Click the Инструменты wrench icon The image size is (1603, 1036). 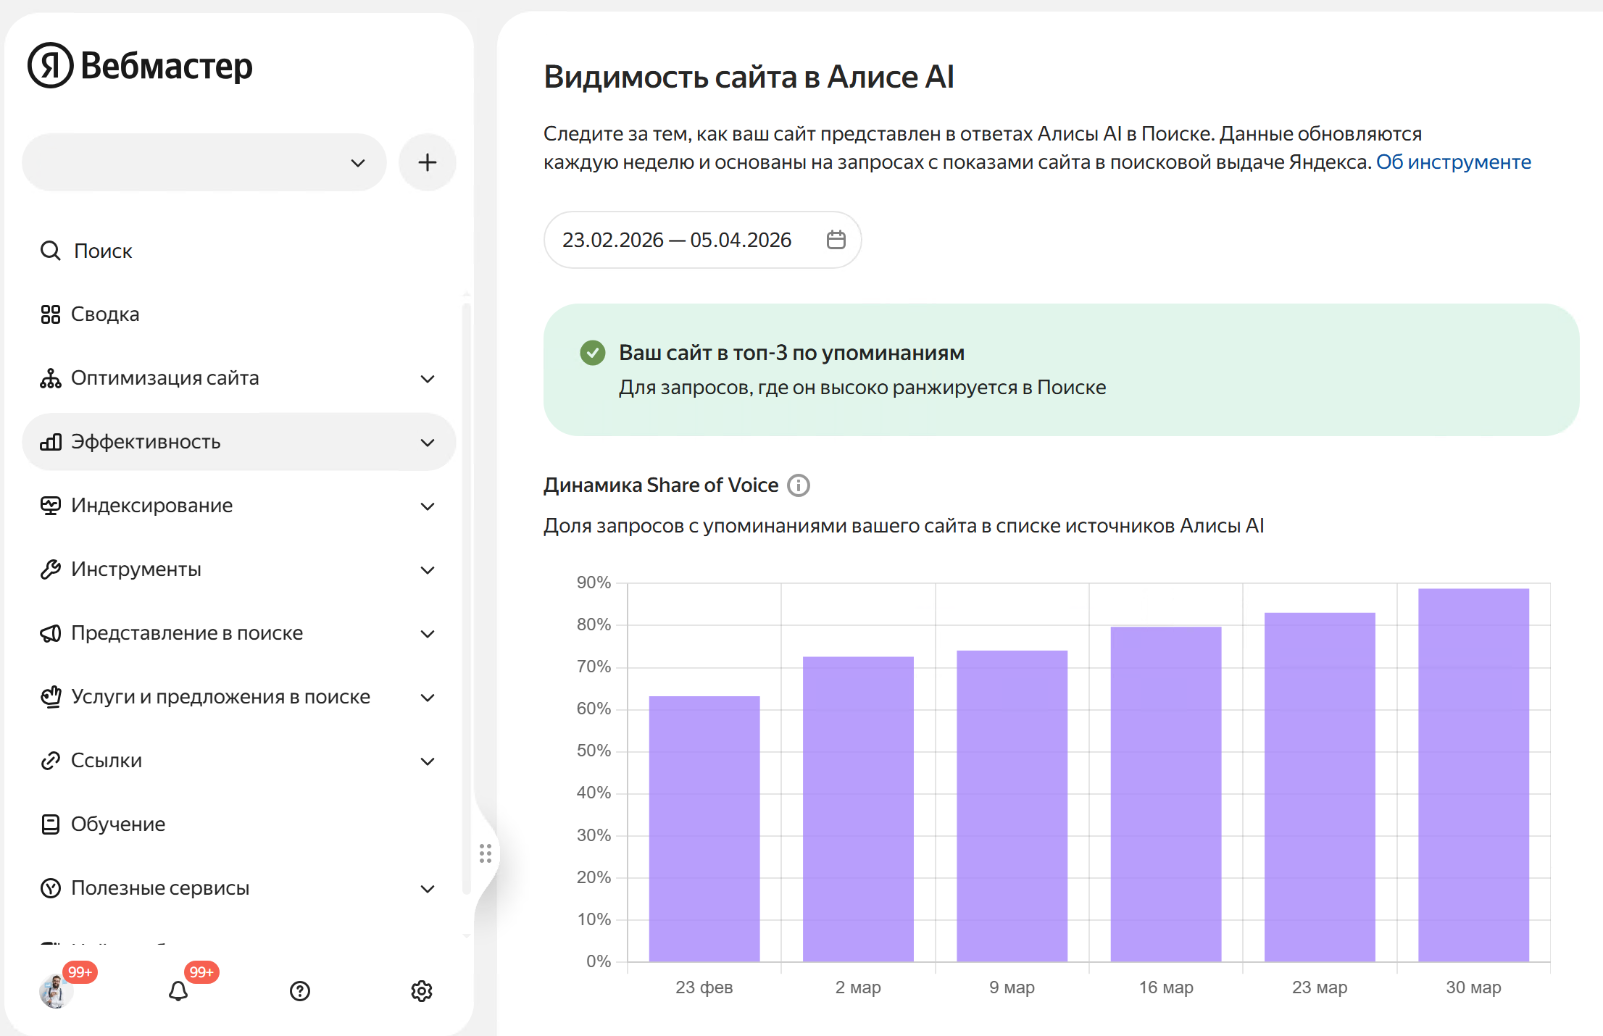point(50,569)
